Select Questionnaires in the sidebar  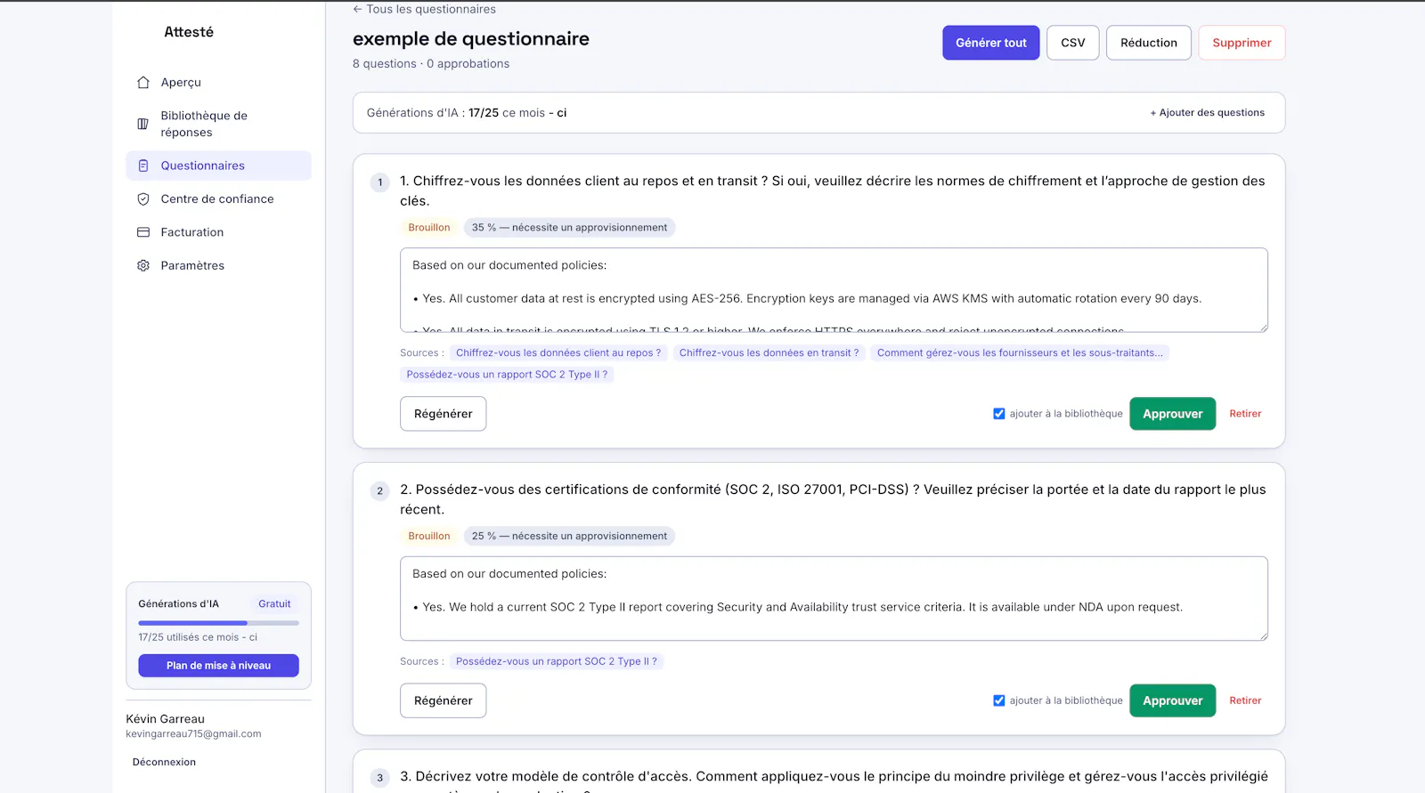219,166
